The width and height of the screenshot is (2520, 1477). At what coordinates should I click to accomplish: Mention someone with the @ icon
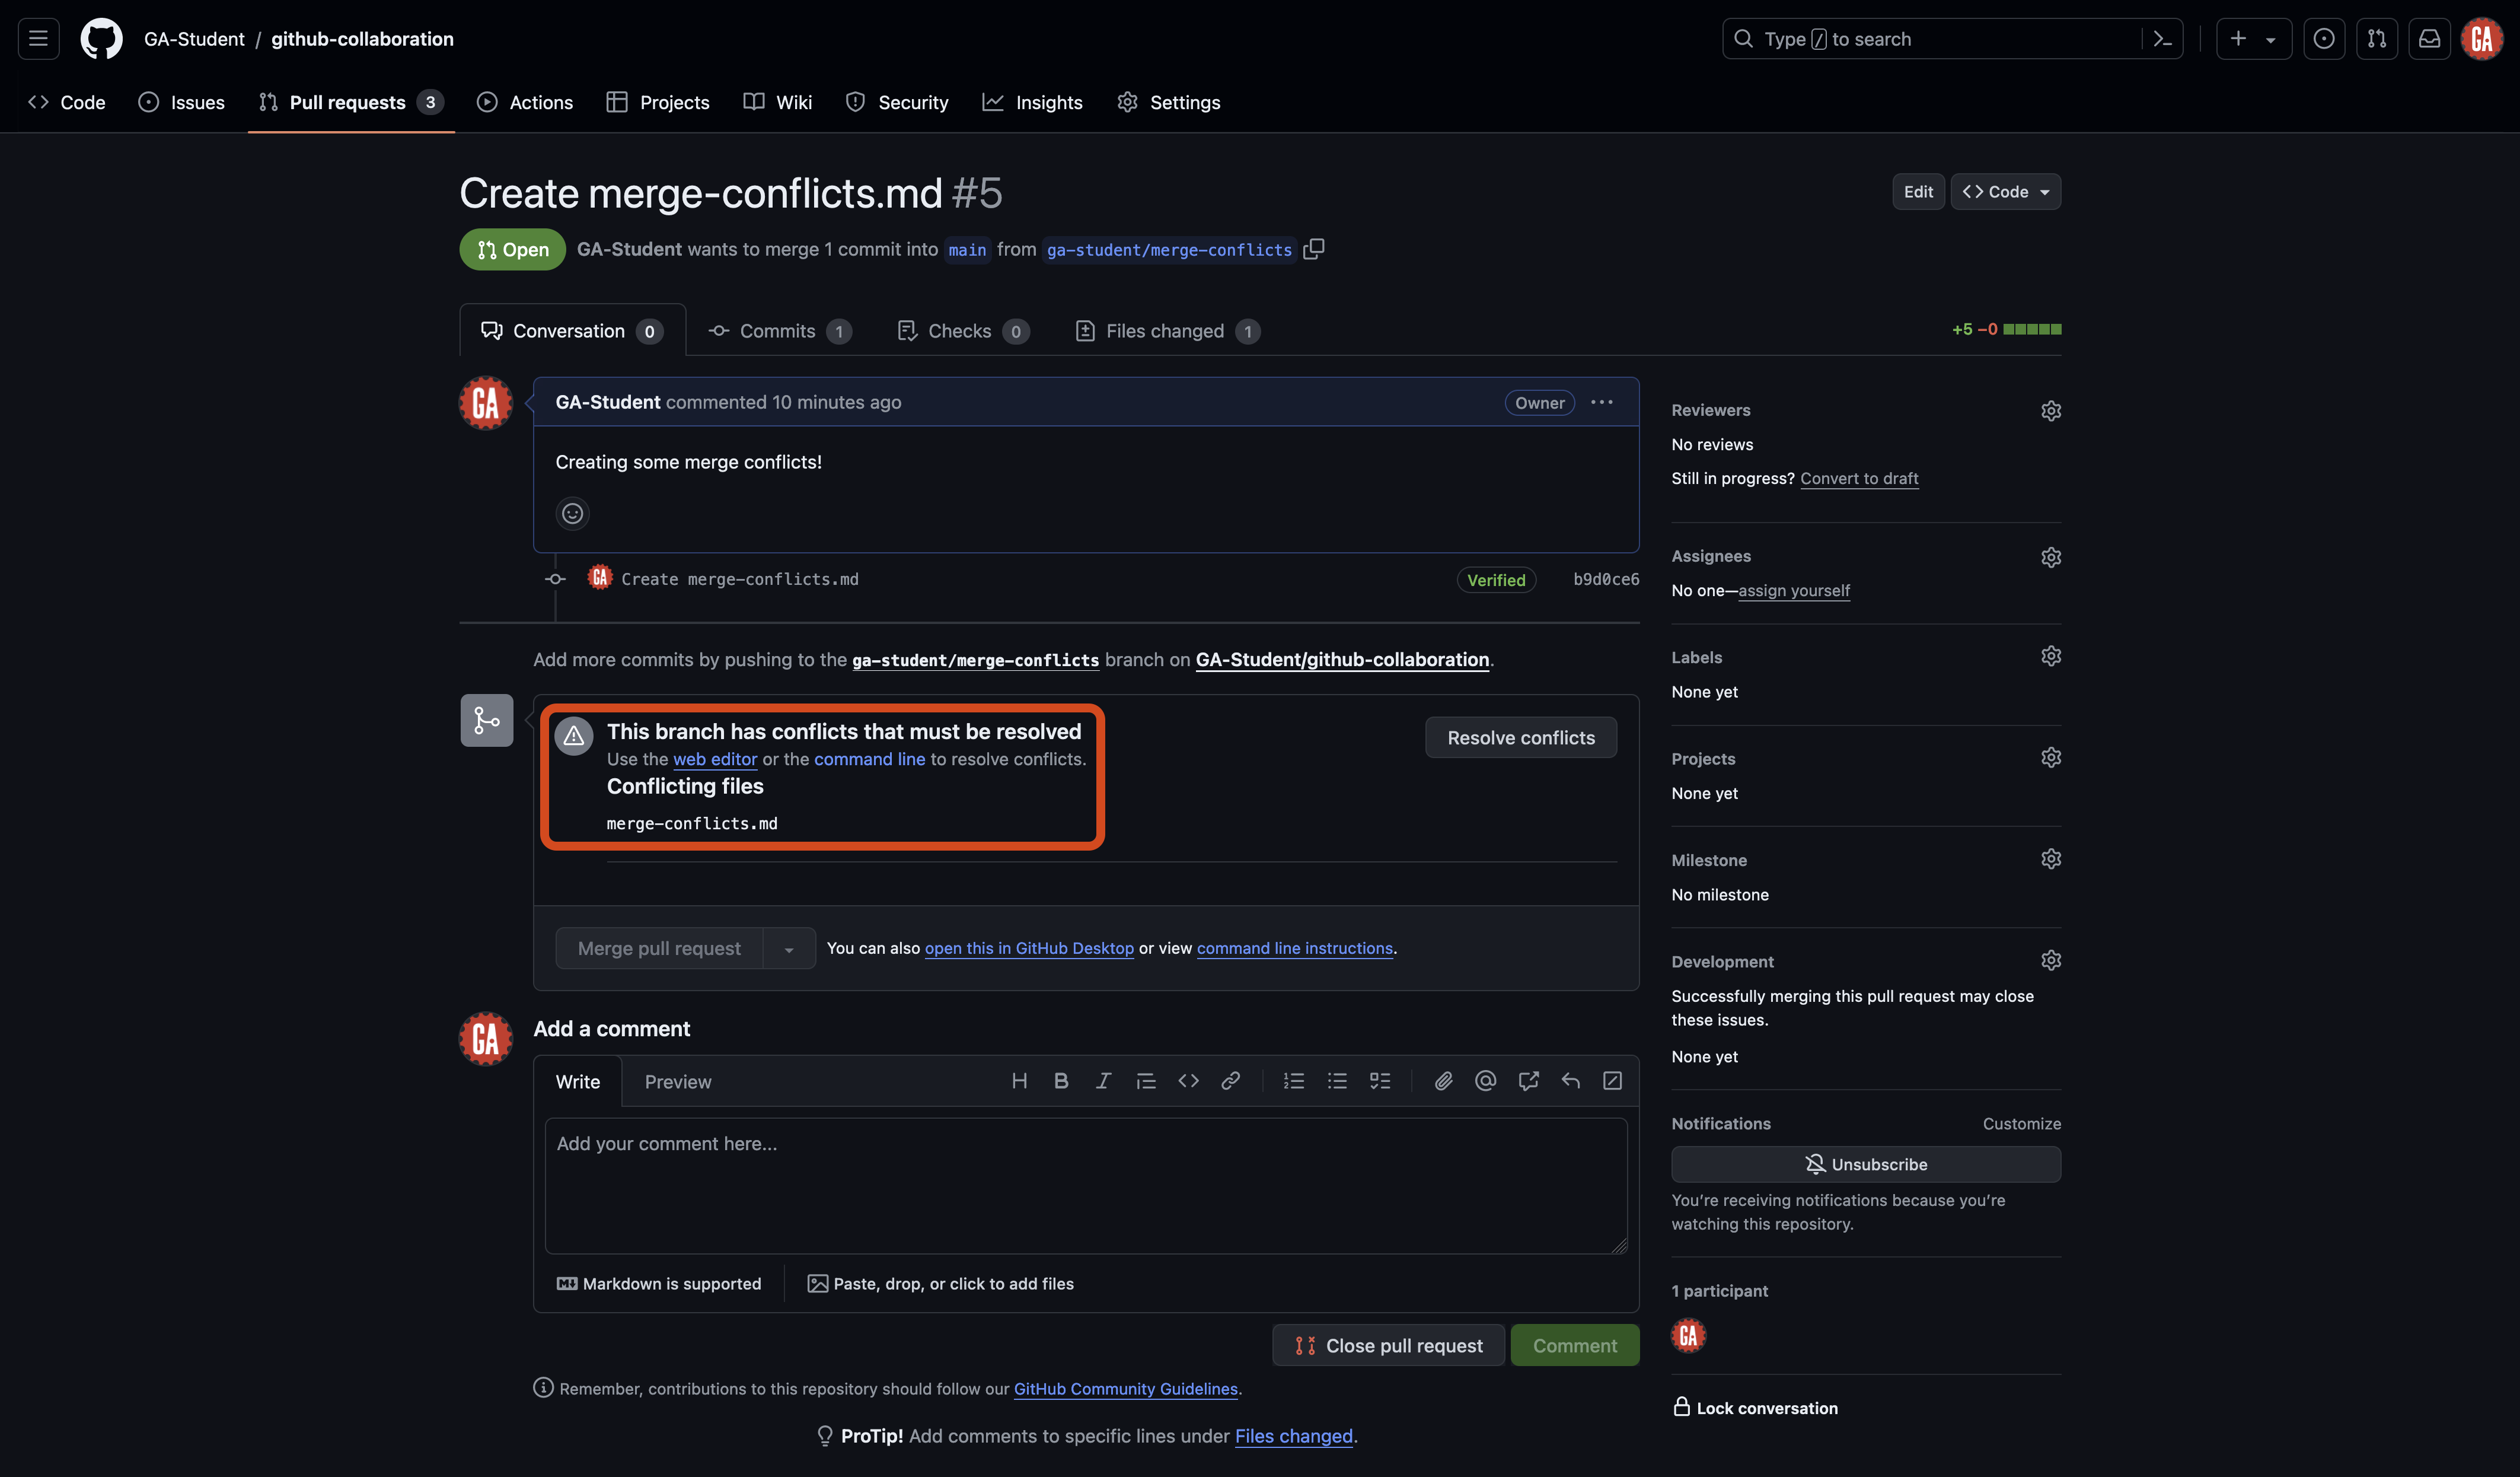1485,1081
